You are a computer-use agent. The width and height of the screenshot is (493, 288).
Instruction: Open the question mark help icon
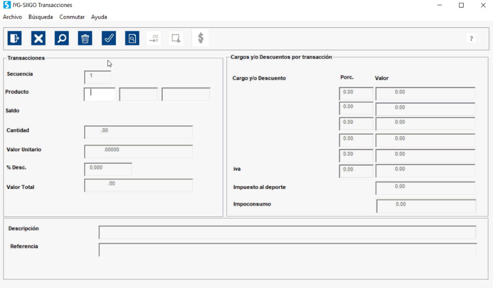pyautogui.click(x=471, y=38)
